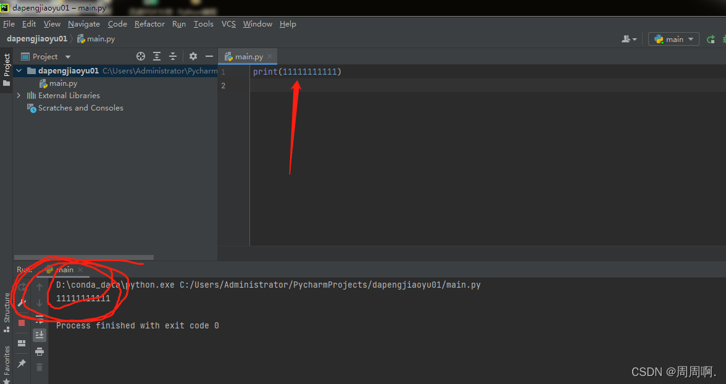Open Project panel settings gear
Viewport: 726px width, 384px height.
coord(193,57)
